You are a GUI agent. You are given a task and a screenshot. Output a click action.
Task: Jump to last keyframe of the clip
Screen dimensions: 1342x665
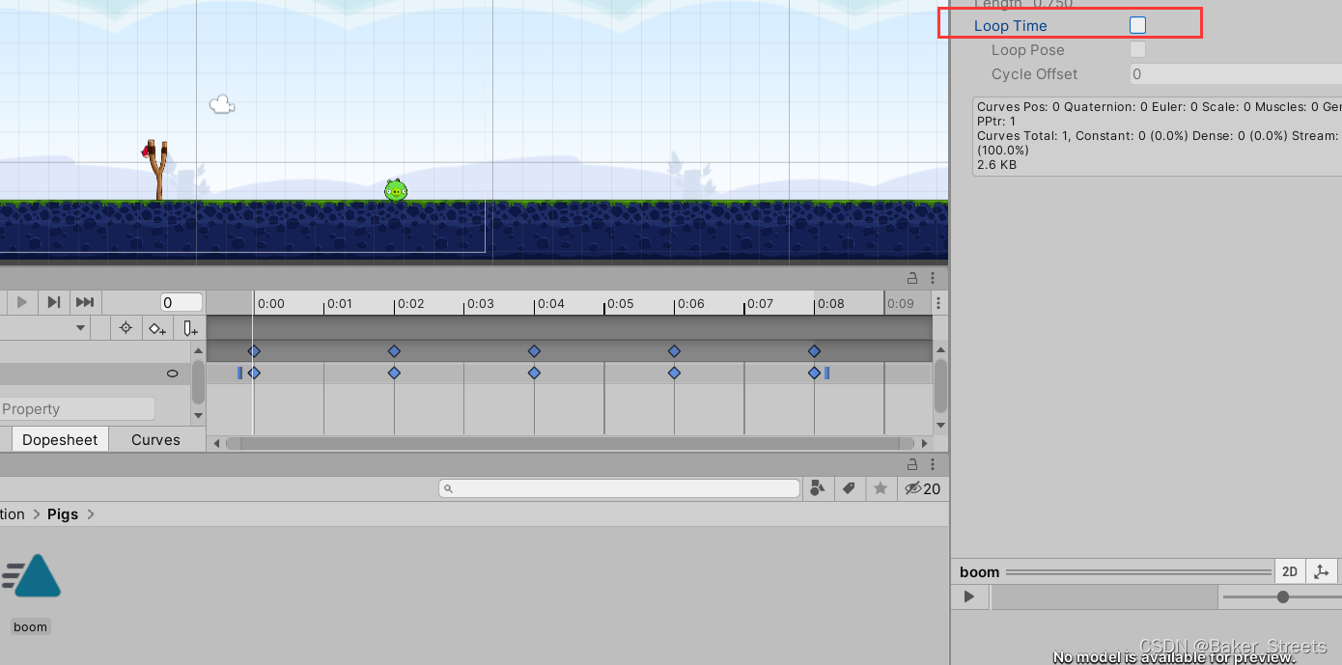85,302
